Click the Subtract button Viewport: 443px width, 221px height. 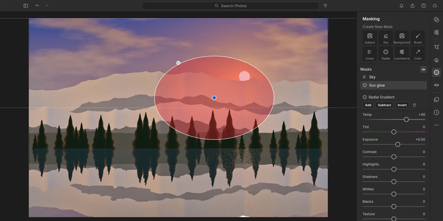pos(384,105)
